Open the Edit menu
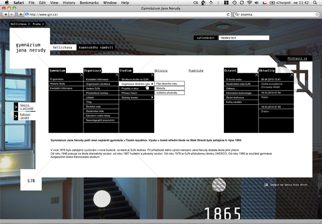 42,2
